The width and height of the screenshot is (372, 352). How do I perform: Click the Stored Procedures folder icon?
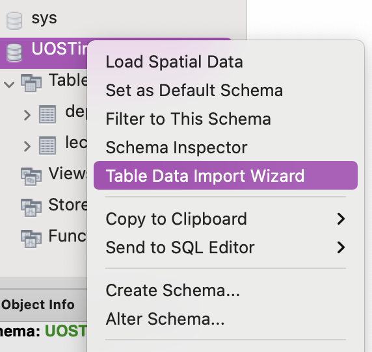(31, 208)
